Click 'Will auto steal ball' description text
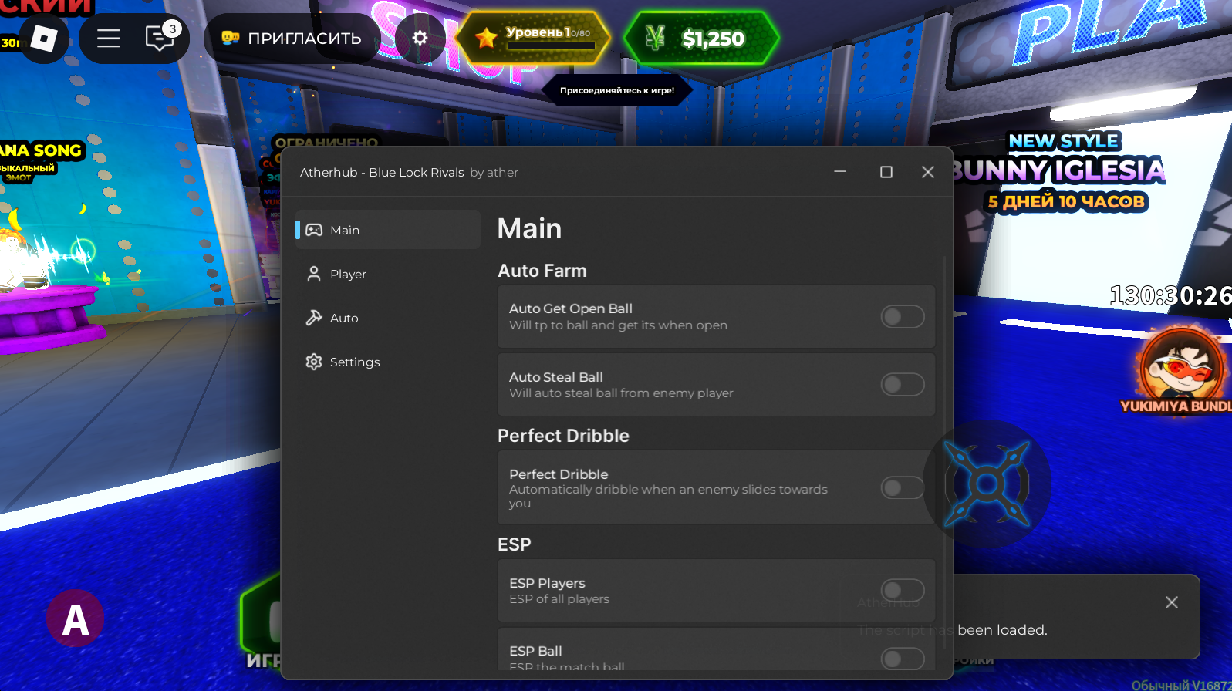The height and width of the screenshot is (691, 1232). pyautogui.click(x=621, y=393)
